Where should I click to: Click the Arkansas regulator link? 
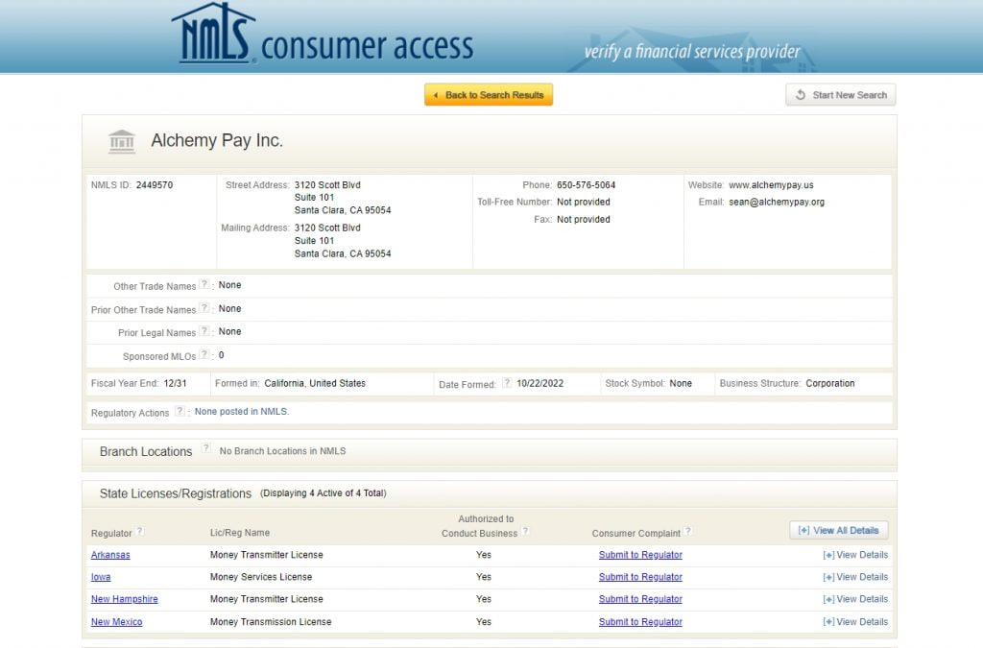click(110, 555)
